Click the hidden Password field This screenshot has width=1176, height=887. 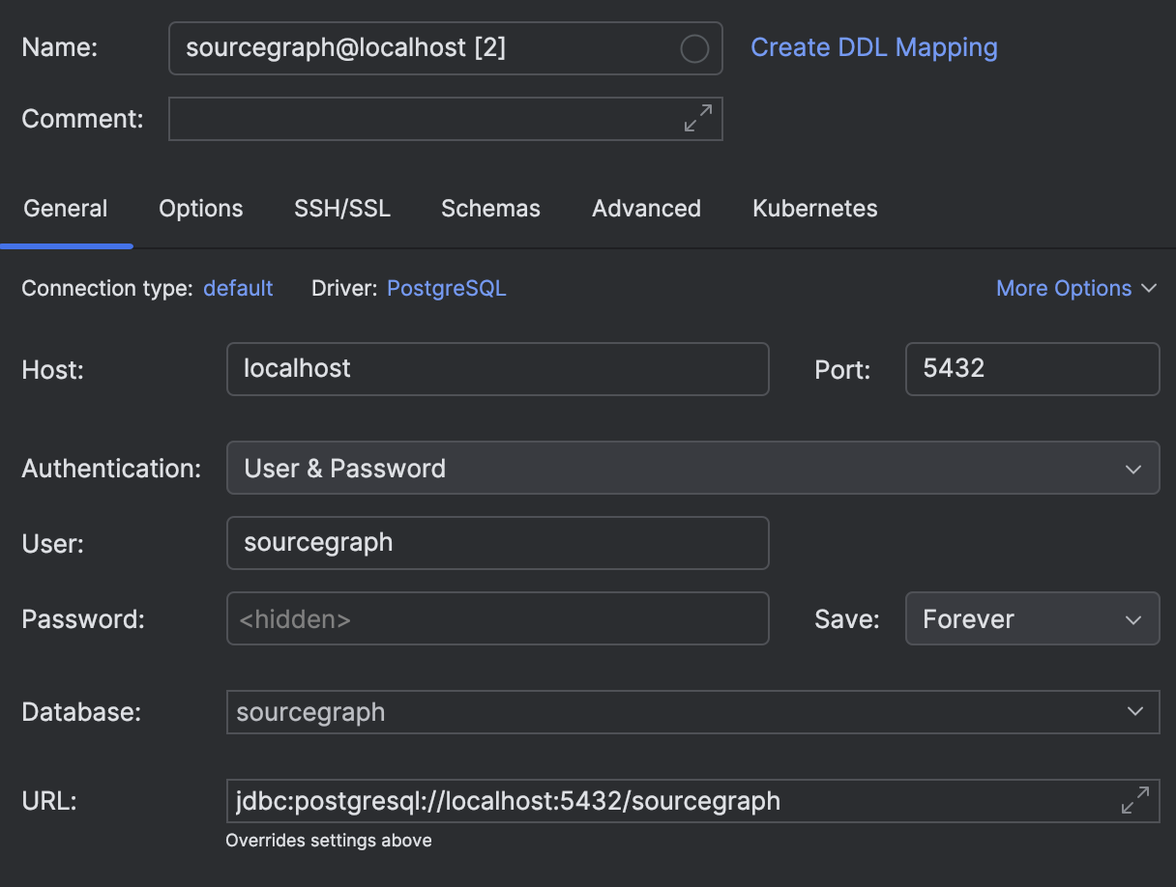(x=497, y=619)
